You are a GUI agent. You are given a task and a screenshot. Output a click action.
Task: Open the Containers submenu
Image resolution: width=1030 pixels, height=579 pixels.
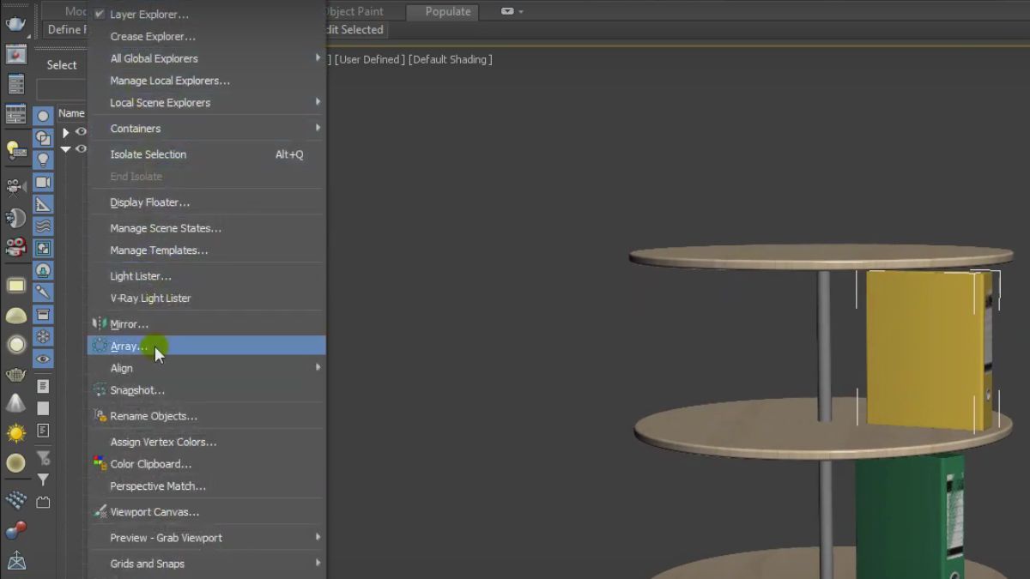click(x=137, y=128)
